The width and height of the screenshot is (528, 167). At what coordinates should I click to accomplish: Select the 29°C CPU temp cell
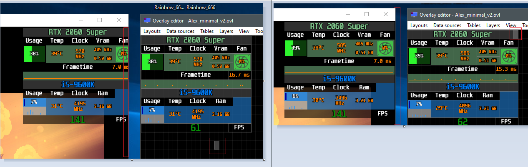(x=442, y=108)
